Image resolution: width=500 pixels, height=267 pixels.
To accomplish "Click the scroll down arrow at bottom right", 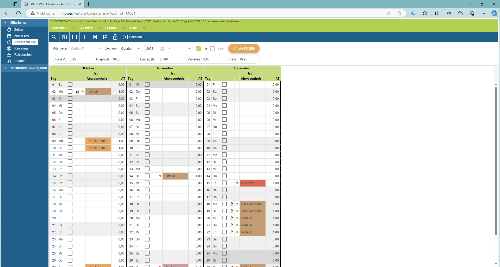I will click(496, 264).
